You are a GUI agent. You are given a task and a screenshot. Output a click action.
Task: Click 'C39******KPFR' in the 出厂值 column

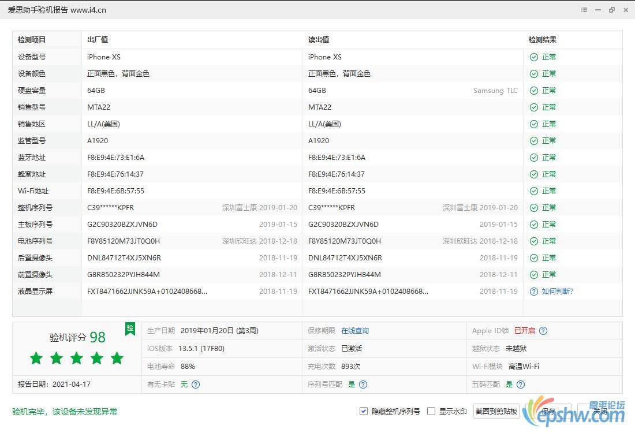pyautogui.click(x=111, y=208)
